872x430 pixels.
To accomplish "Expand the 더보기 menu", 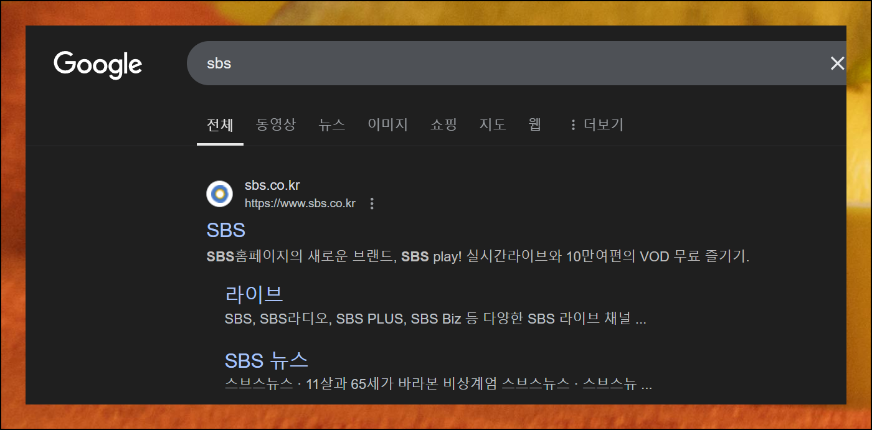I will click(x=596, y=124).
